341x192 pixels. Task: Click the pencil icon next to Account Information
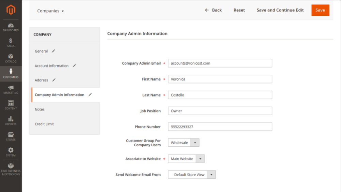pos(74,65)
